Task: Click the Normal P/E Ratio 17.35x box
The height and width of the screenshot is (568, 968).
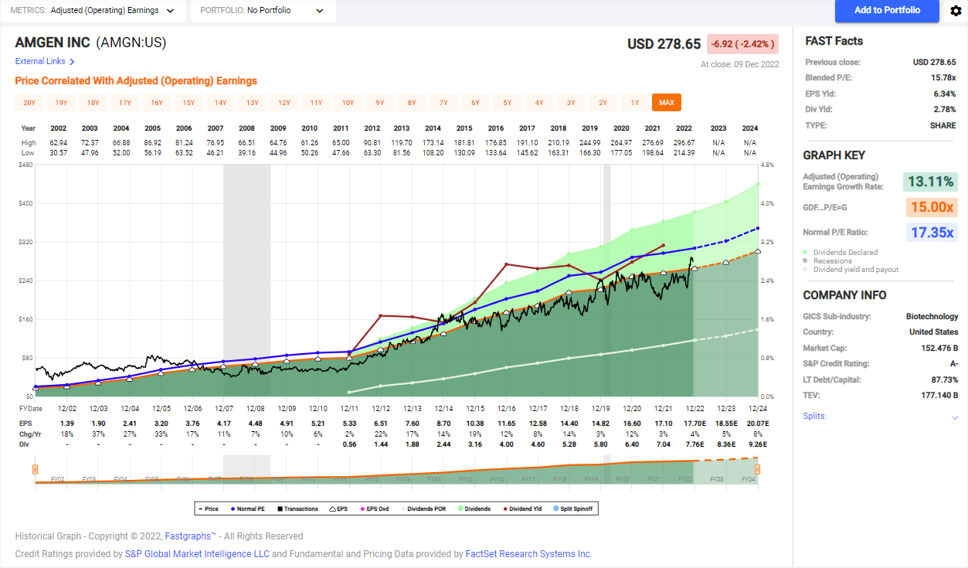Action: pos(930,232)
